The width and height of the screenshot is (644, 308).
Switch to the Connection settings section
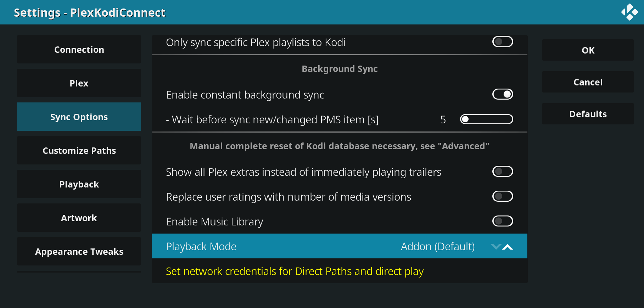pos(79,49)
